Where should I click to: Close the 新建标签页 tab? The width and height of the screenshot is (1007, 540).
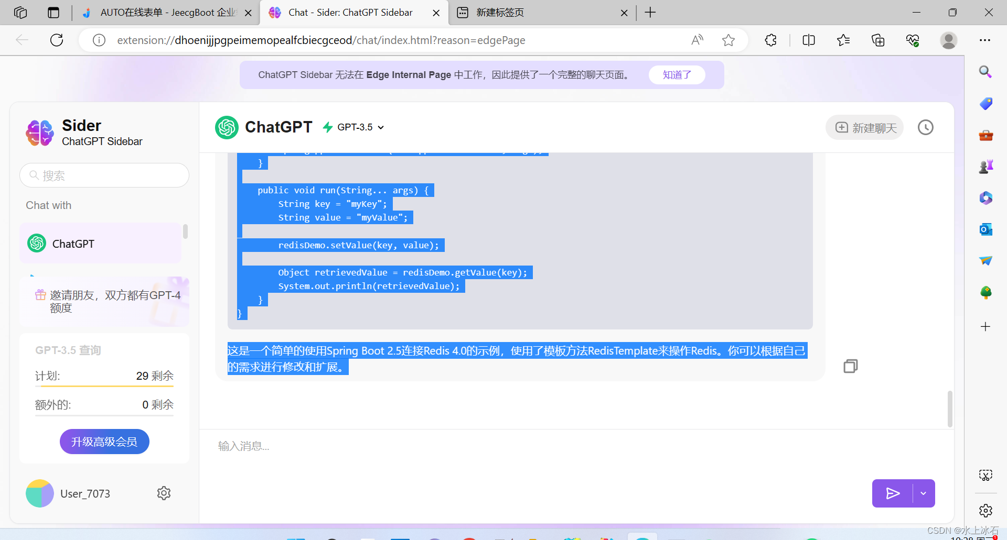tap(624, 13)
